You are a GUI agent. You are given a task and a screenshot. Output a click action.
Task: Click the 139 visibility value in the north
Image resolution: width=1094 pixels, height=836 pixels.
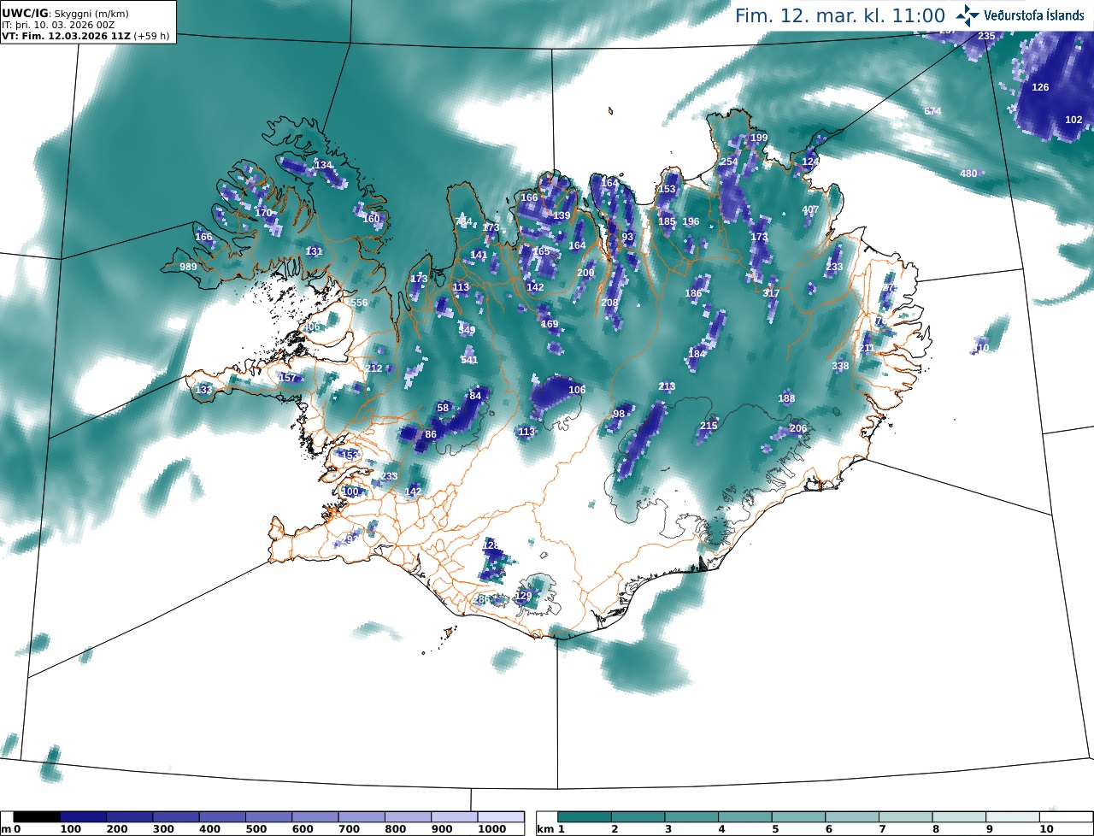tap(562, 216)
